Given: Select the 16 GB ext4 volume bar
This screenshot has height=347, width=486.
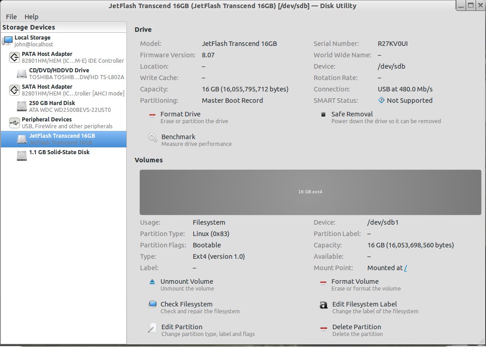Looking at the screenshot, I should point(310,192).
